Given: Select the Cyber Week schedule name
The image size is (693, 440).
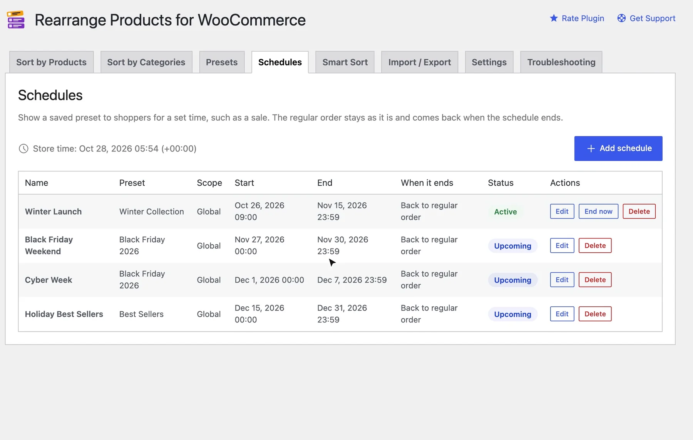Looking at the screenshot, I should click(49, 280).
